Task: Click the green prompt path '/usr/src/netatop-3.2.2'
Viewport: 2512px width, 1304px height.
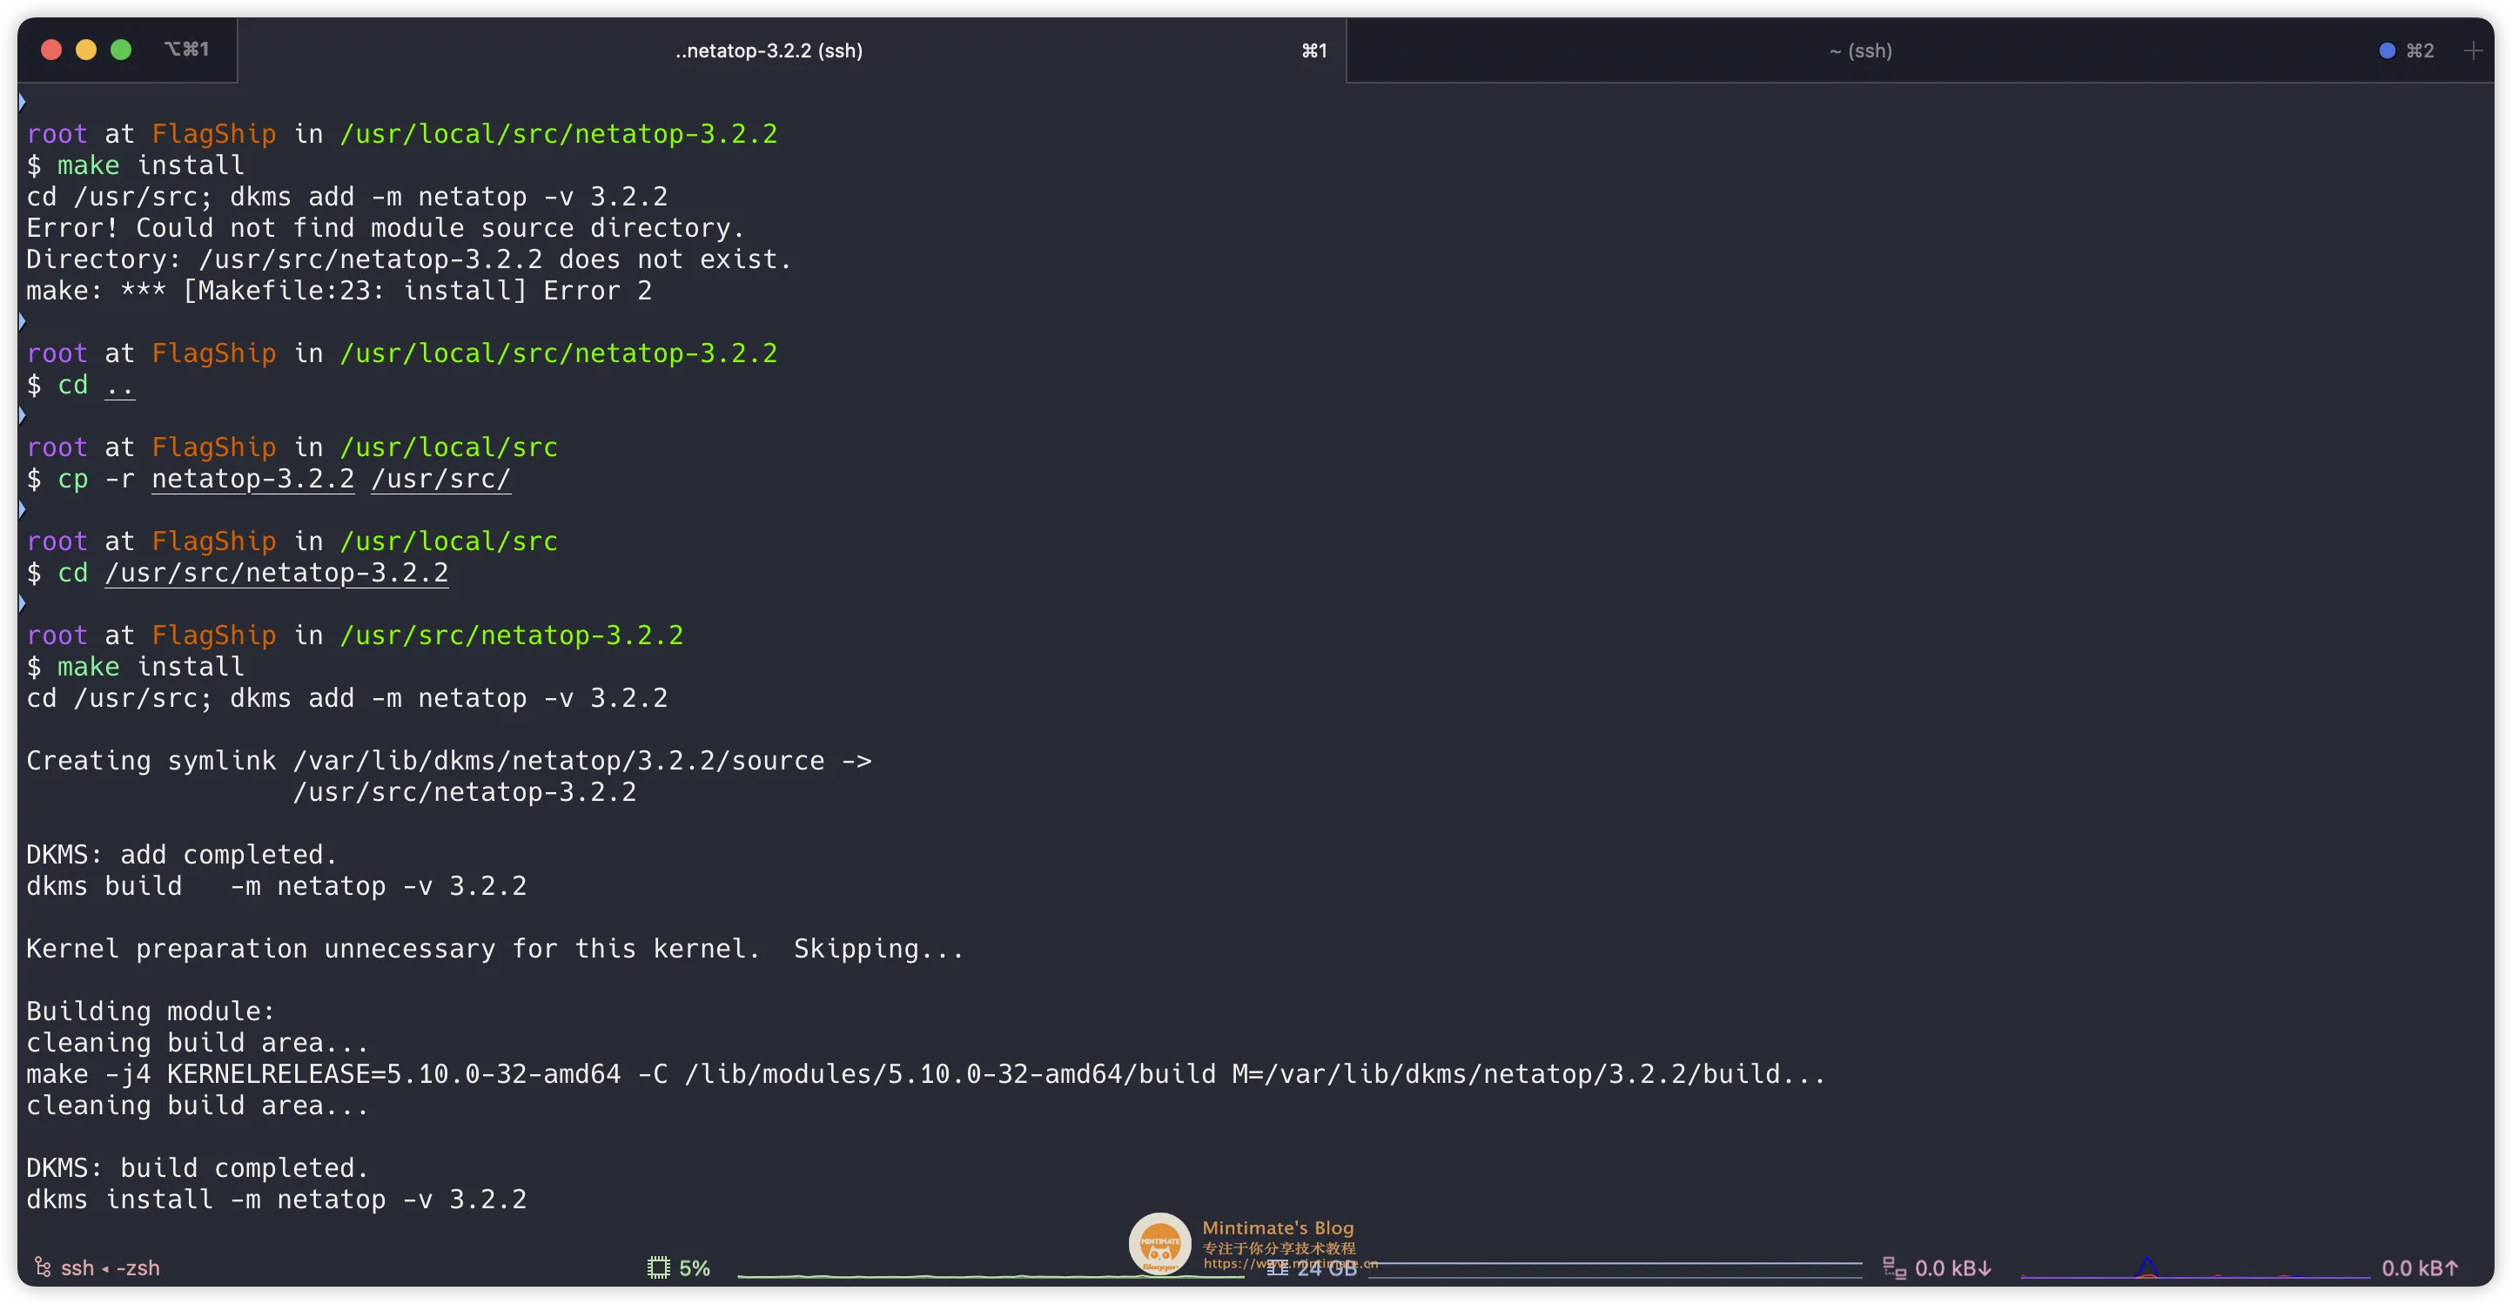Action: point(511,635)
